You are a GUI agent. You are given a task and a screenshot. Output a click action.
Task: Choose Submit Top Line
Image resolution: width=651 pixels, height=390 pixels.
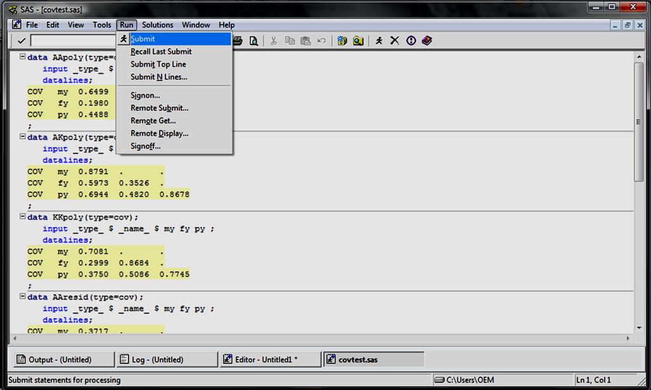pyautogui.click(x=174, y=64)
